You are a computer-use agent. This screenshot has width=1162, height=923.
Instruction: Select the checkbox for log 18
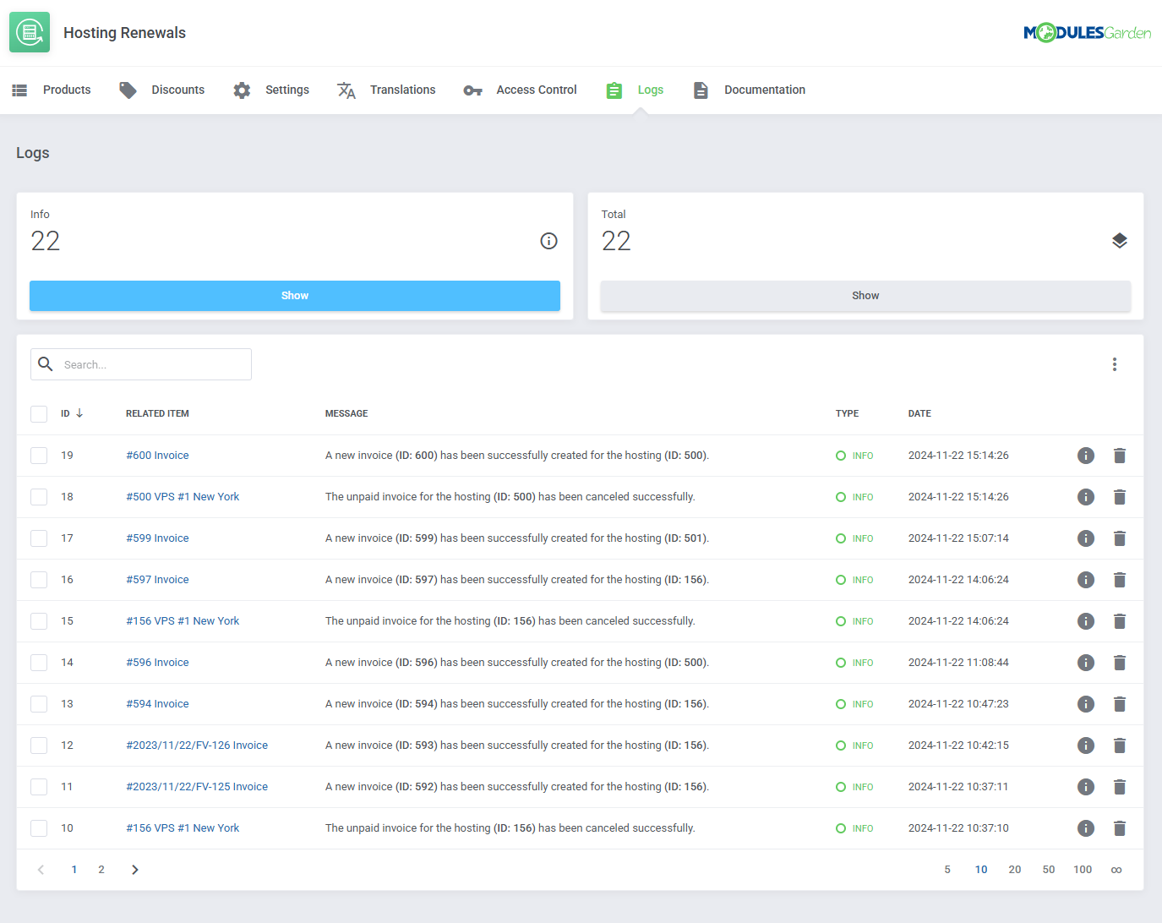pos(39,497)
